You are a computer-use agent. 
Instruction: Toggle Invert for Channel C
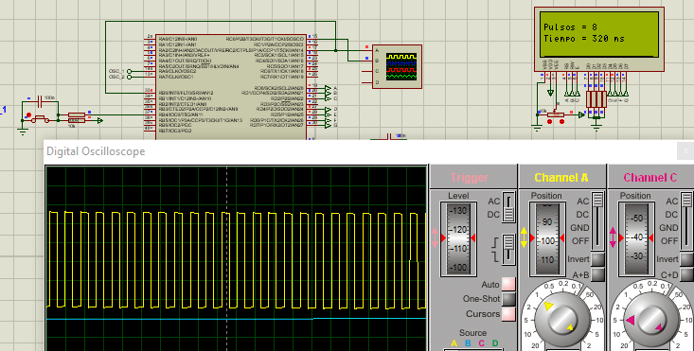pyautogui.click(x=687, y=259)
